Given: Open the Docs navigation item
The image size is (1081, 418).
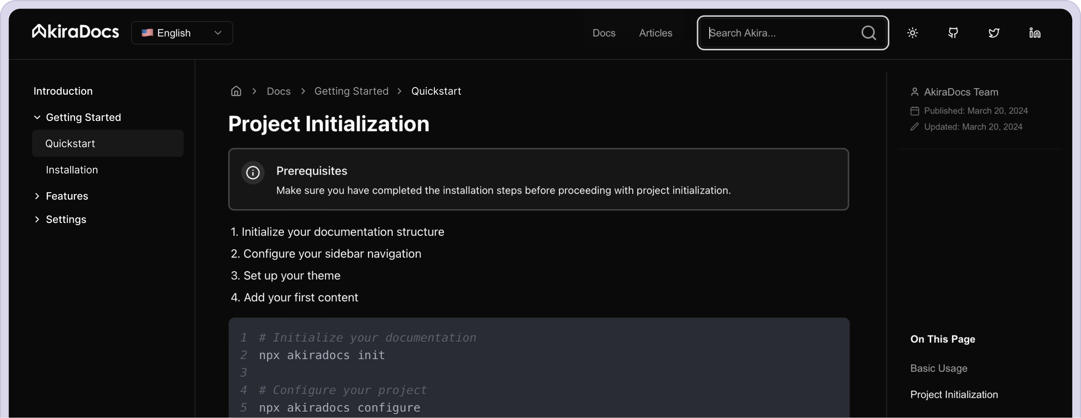Looking at the screenshot, I should click(x=604, y=33).
